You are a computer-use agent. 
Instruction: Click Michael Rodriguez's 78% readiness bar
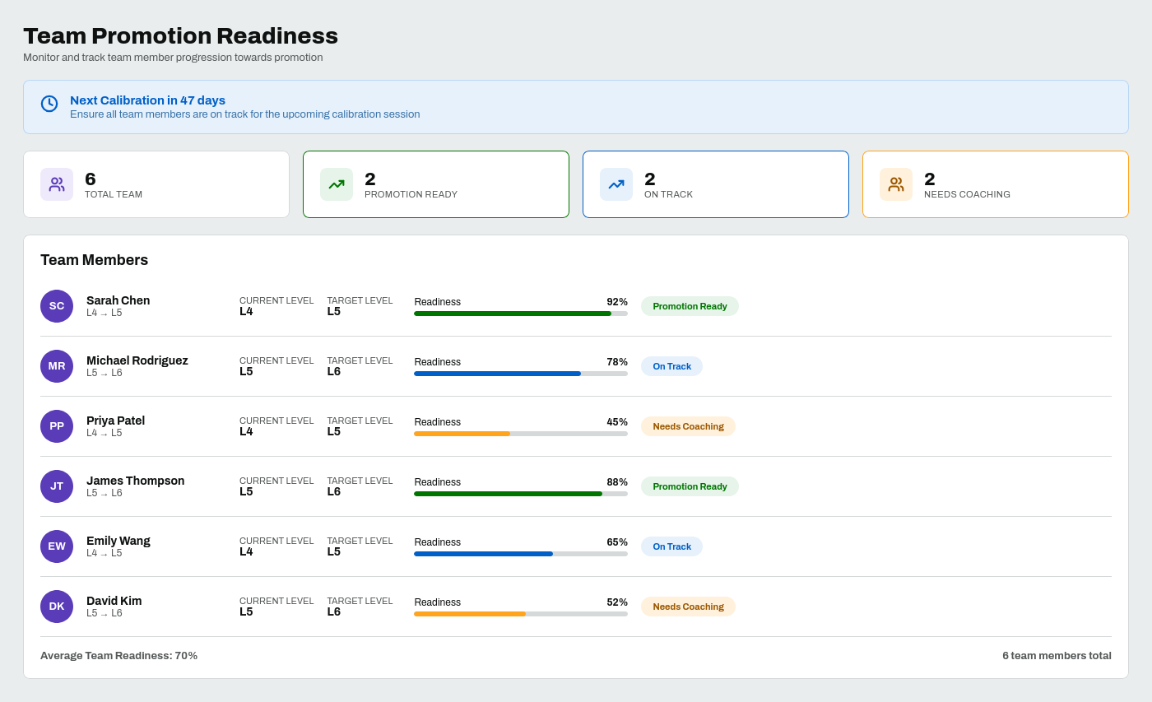tap(521, 374)
